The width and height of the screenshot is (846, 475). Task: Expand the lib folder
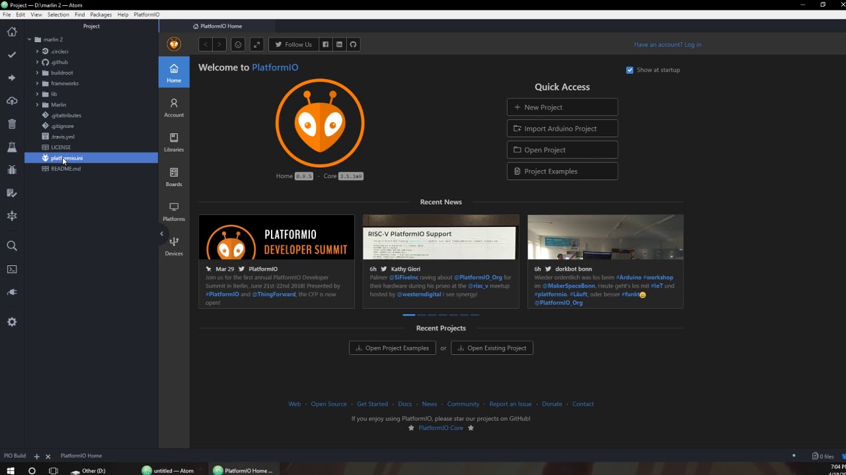(37, 94)
